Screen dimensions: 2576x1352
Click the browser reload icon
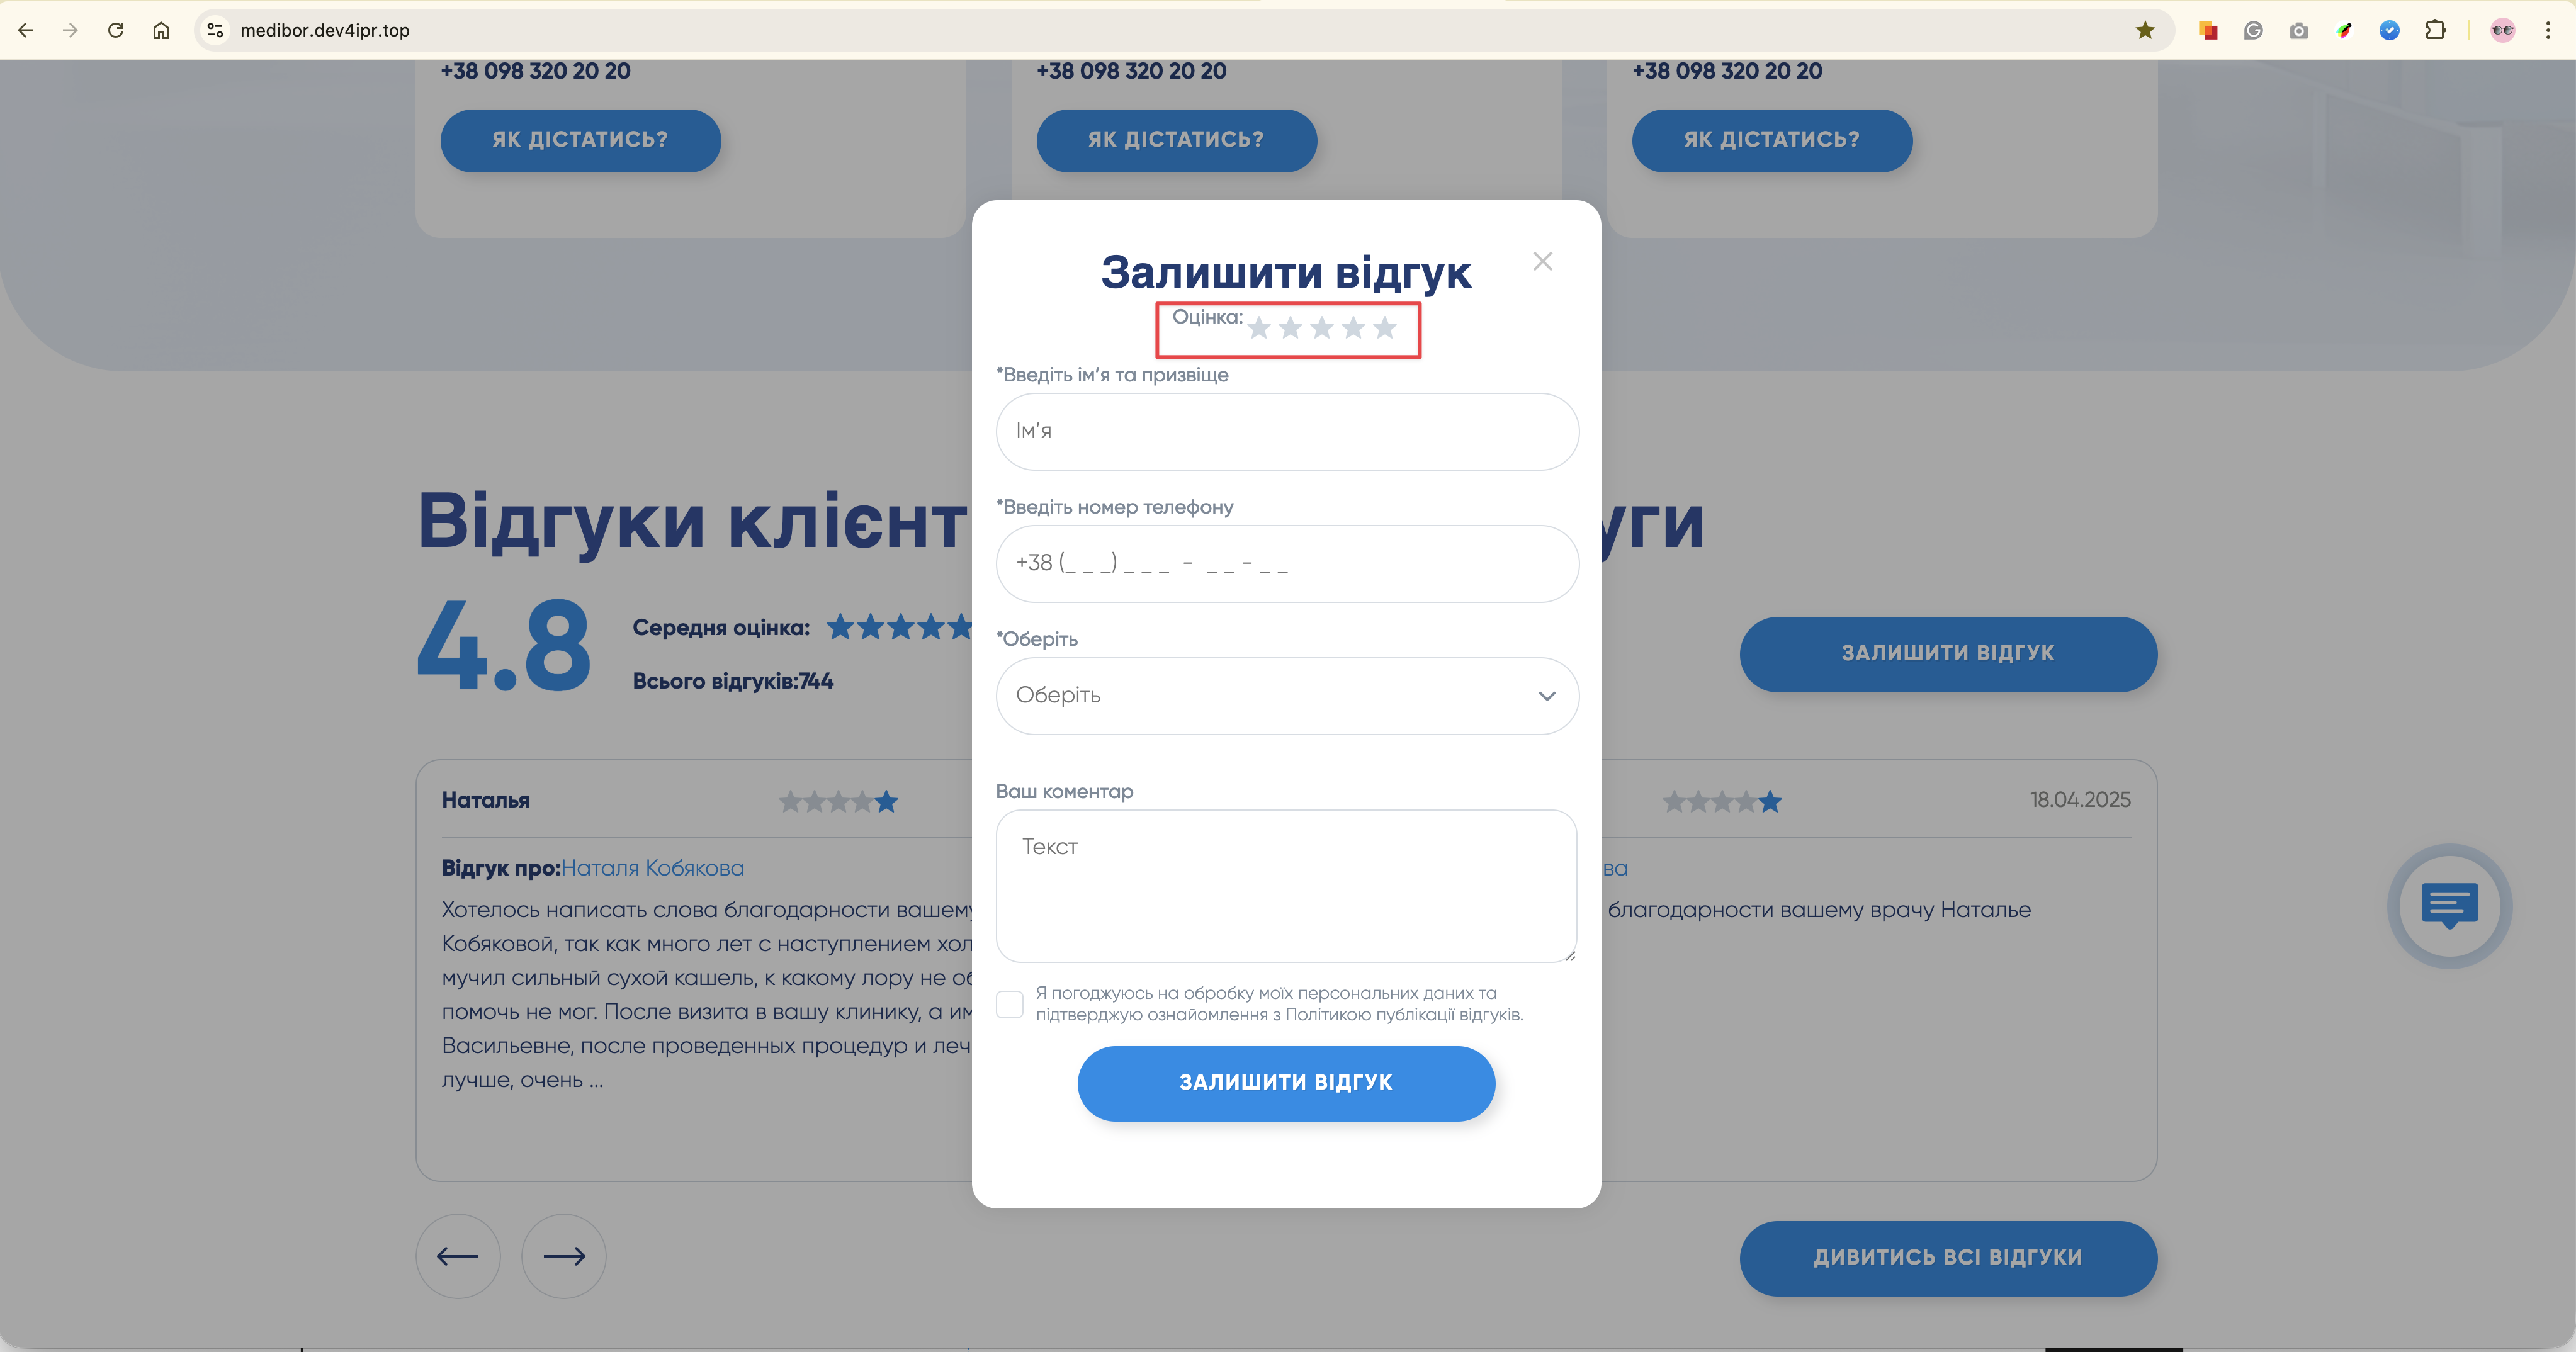[116, 30]
